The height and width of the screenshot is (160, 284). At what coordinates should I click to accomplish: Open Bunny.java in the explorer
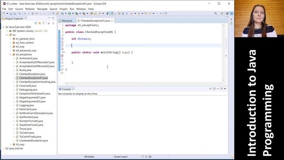(x=25, y=70)
